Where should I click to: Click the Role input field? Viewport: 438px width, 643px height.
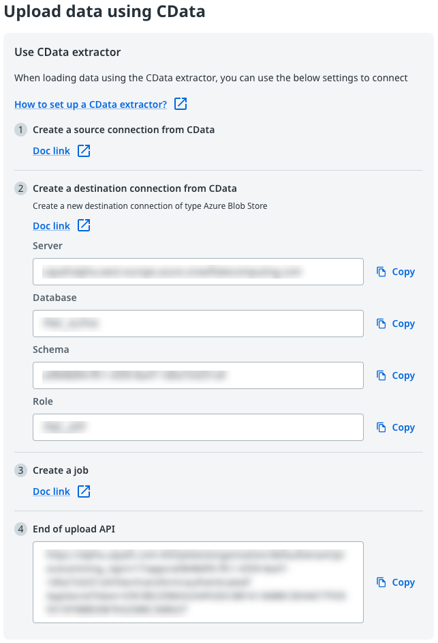pos(198,427)
